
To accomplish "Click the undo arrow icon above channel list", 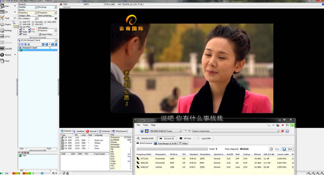I will (x=47, y=44).
